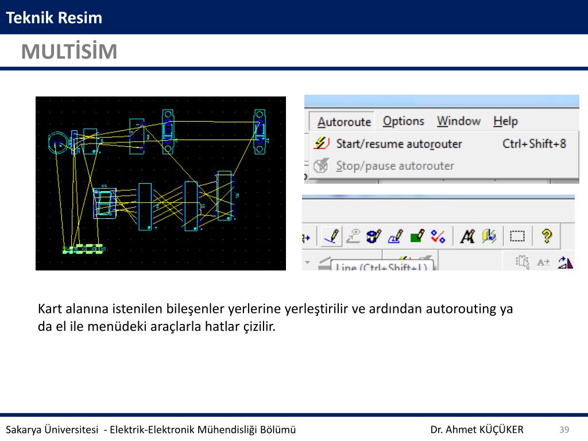Click the Stop/pause autorouter entry

[442, 166]
